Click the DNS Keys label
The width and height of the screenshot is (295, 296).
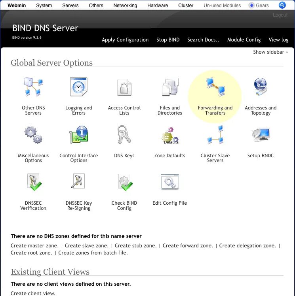point(124,156)
